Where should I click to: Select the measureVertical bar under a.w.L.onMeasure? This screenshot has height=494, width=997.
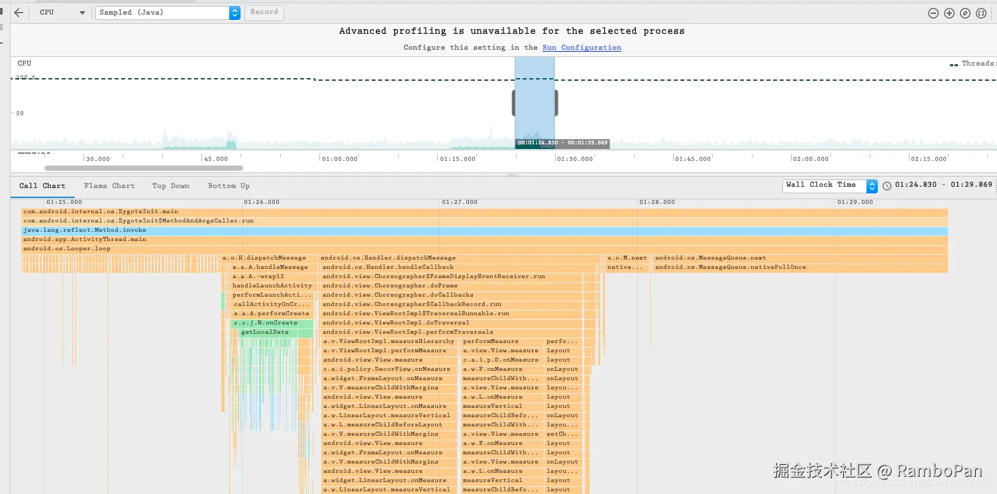click(501, 407)
